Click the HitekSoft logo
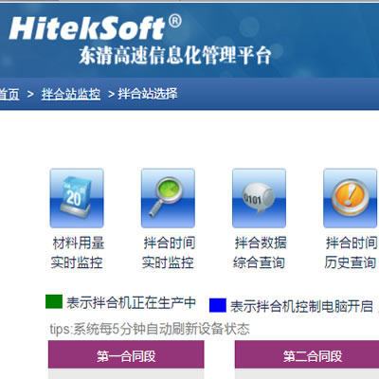 pos(96,27)
